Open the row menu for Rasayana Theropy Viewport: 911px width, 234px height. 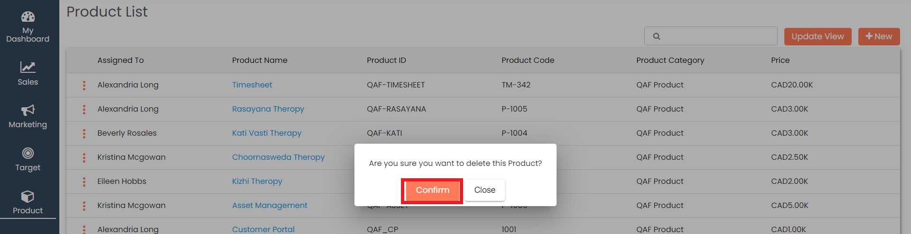pyautogui.click(x=84, y=110)
